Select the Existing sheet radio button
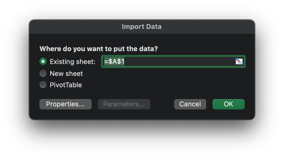Image resolution: width=284 pixels, height=158 pixels. [x=43, y=61]
